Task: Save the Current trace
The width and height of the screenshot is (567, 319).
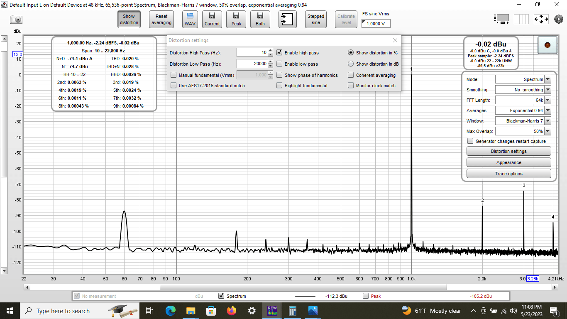Action: tap(212, 19)
